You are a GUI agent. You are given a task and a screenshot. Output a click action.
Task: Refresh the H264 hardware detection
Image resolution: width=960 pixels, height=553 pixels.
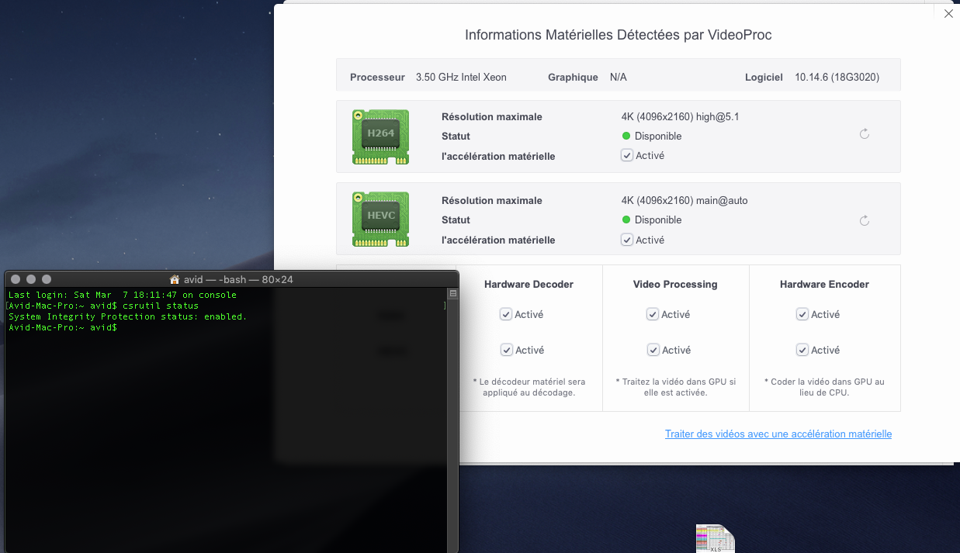865,134
